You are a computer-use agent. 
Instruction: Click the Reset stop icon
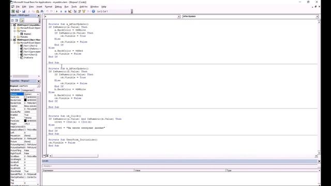[66, 11]
